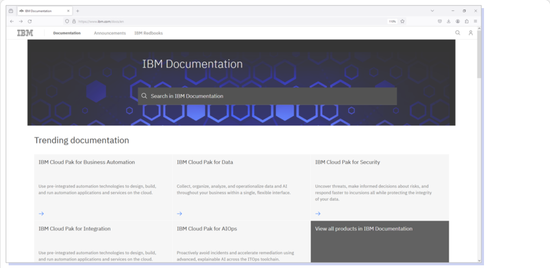Reload the page with refresh icon

(x=30, y=21)
